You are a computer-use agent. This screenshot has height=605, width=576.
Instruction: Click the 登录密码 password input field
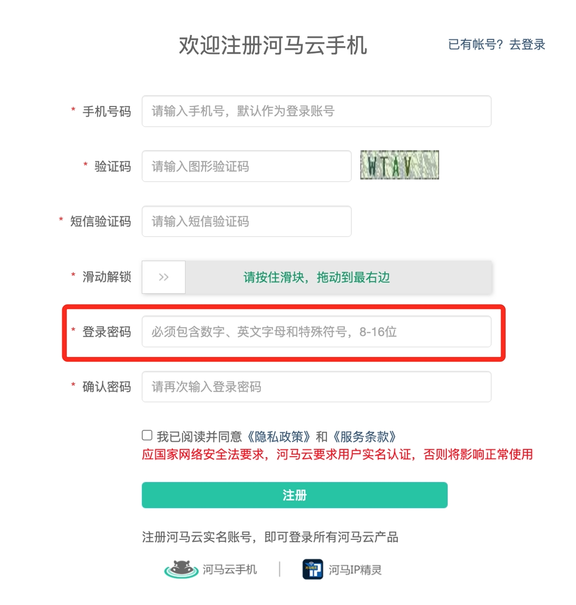pos(316,332)
